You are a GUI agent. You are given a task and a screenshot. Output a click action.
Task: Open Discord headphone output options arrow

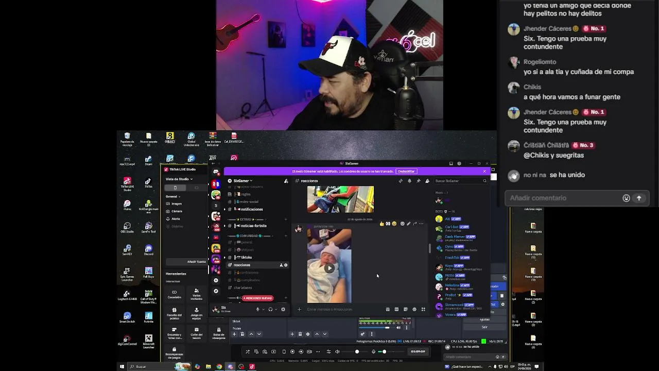(275, 309)
